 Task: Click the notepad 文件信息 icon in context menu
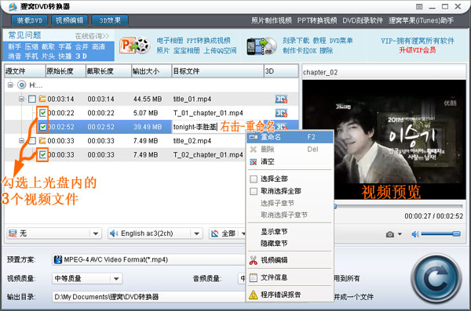click(x=254, y=278)
